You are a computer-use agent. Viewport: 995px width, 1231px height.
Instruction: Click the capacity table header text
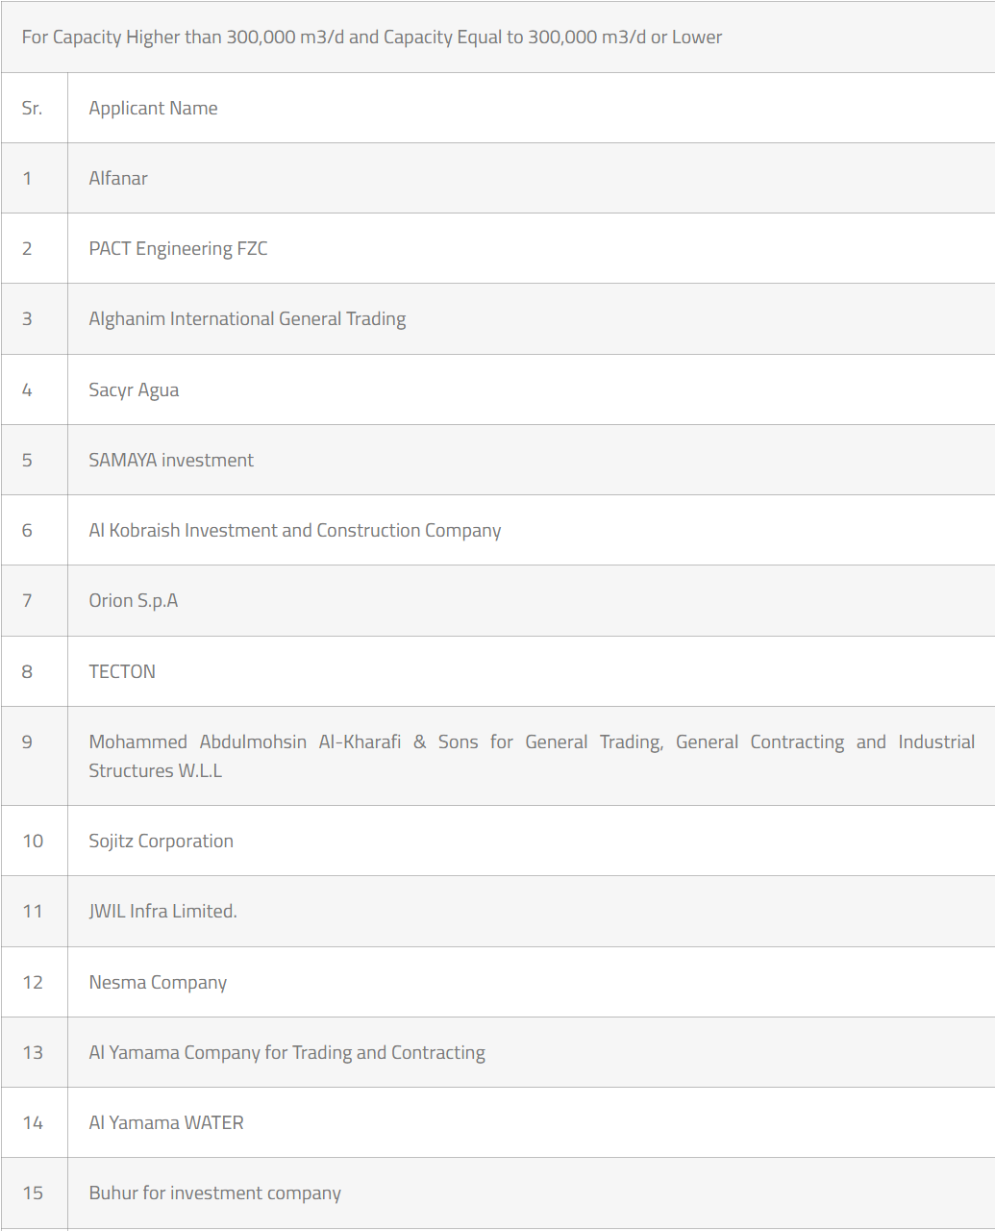click(372, 38)
